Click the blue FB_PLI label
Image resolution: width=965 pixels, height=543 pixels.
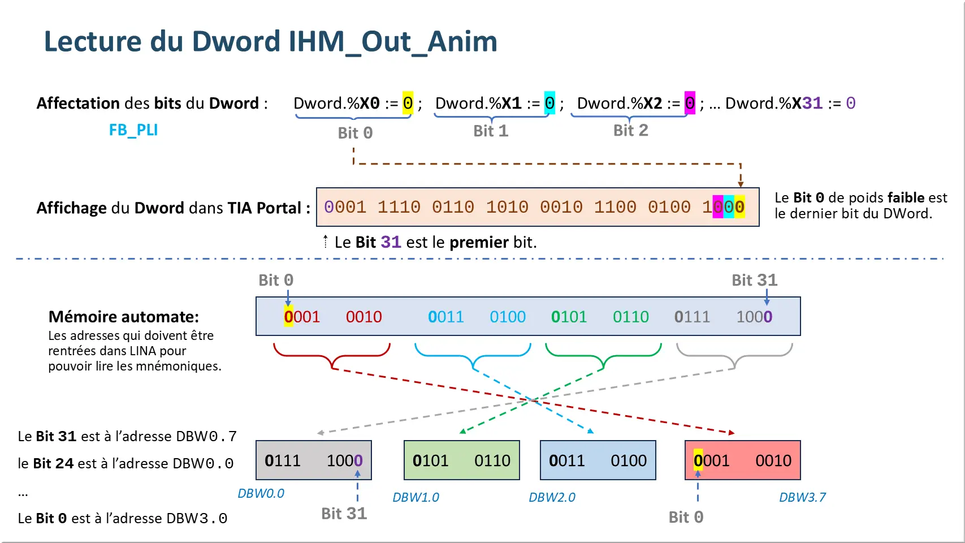[x=133, y=130]
